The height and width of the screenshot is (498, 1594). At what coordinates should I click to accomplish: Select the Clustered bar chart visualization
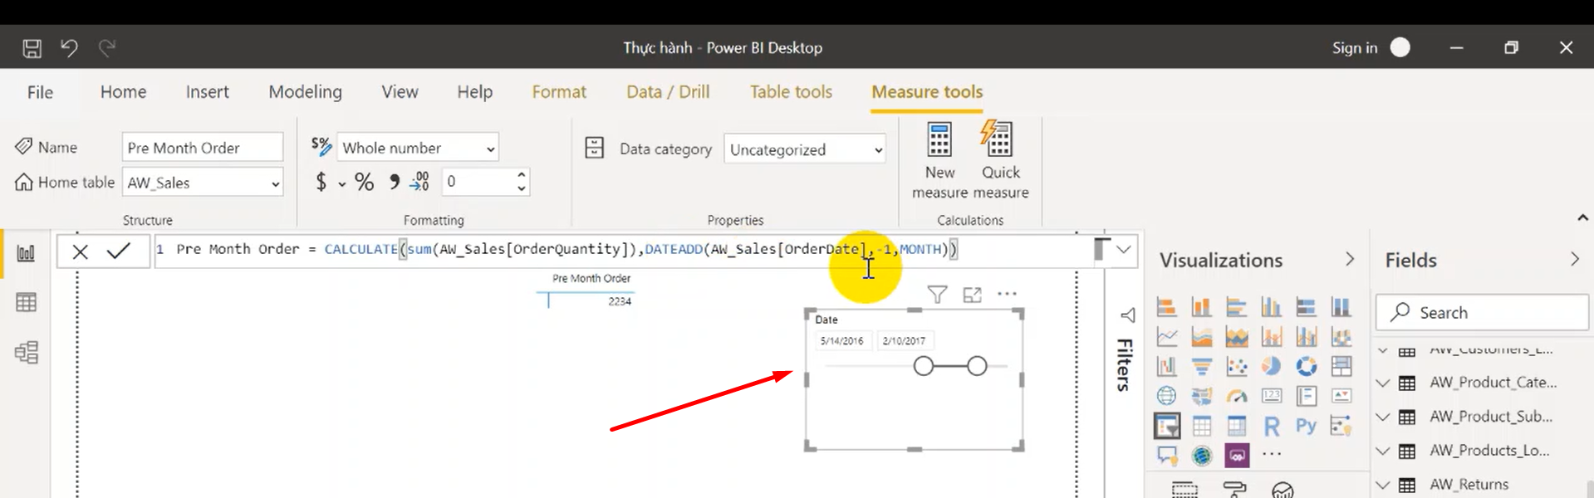(x=1237, y=307)
